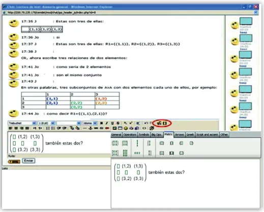Image resolution: width=264 pixels, height=212 pixels.
Task: Click the Enviar send button
Action: tap(28, 161)
